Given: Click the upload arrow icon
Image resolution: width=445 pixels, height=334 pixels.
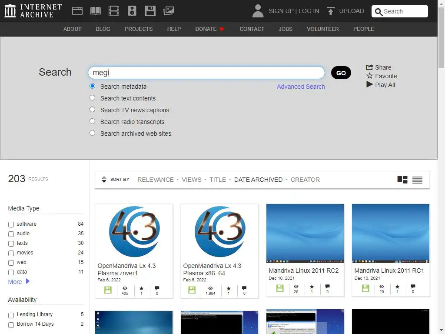Looking at the screenshot, I should (x=330, y=11).
